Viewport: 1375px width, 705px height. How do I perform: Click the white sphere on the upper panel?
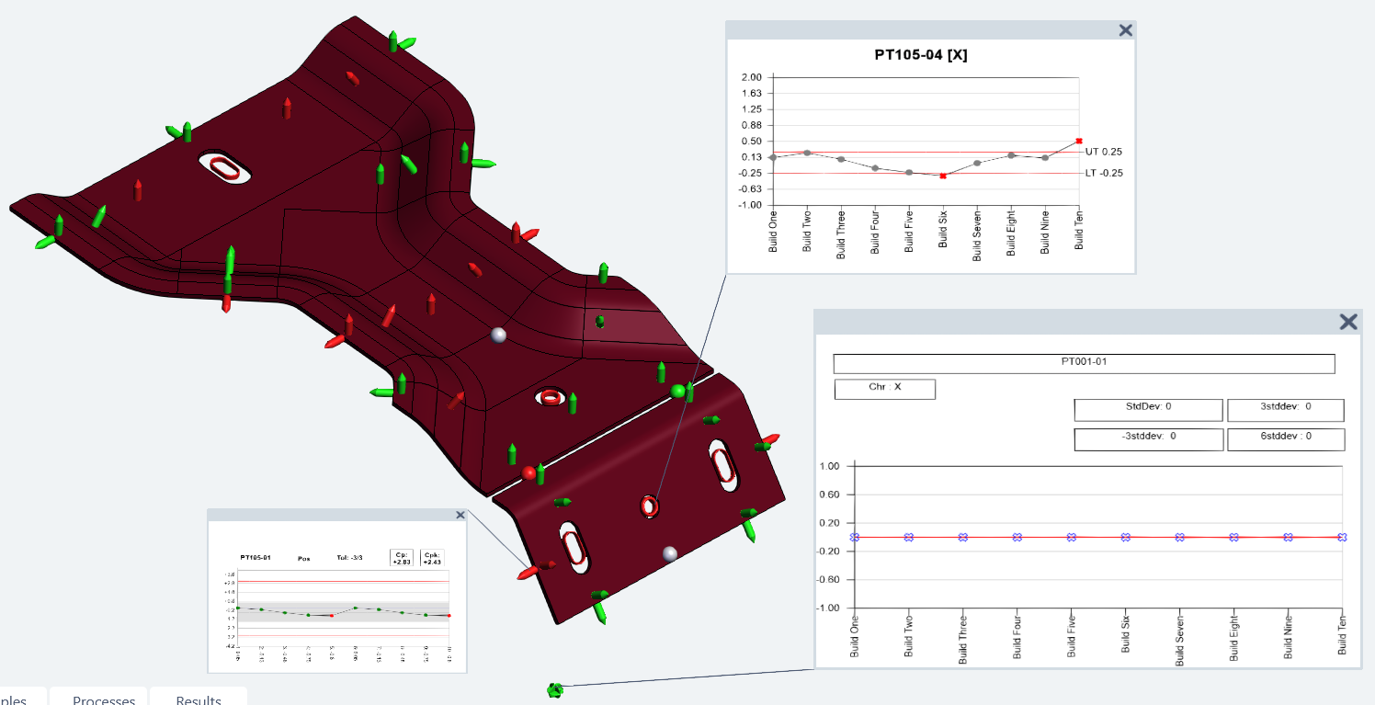499,335
